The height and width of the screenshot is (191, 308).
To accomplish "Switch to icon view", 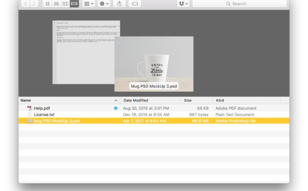I will point(47,4).
